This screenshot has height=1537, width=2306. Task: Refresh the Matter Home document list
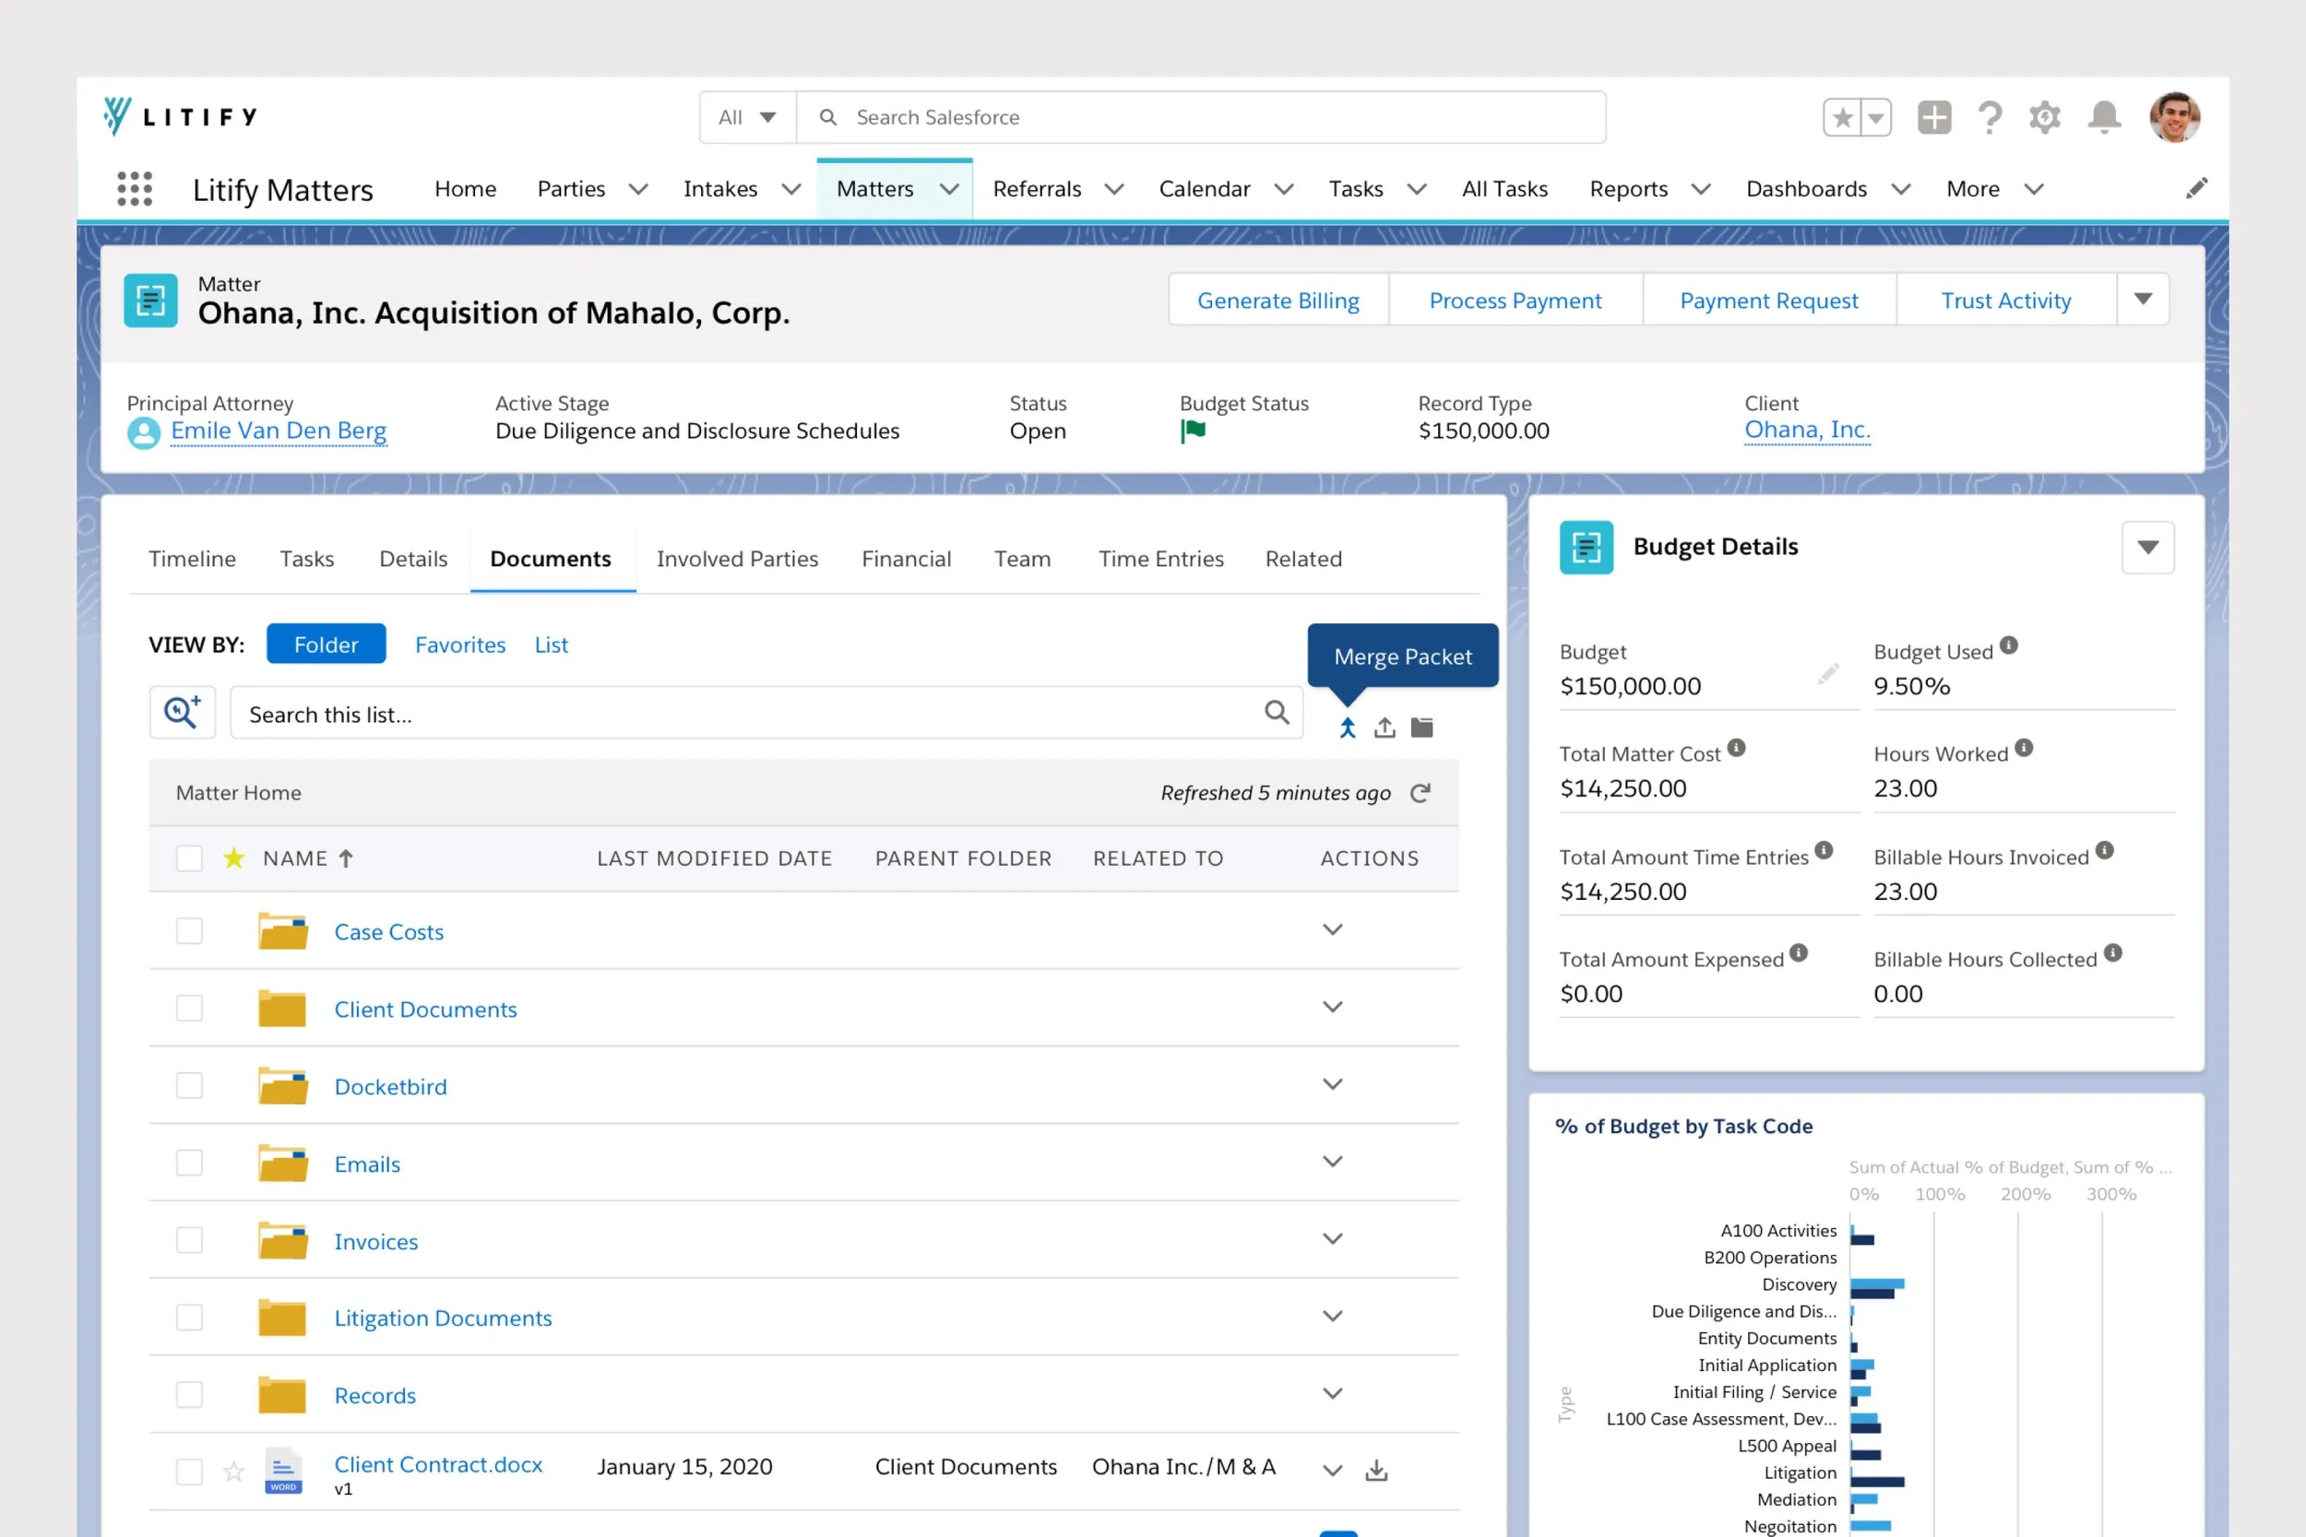pos(1420,793)
